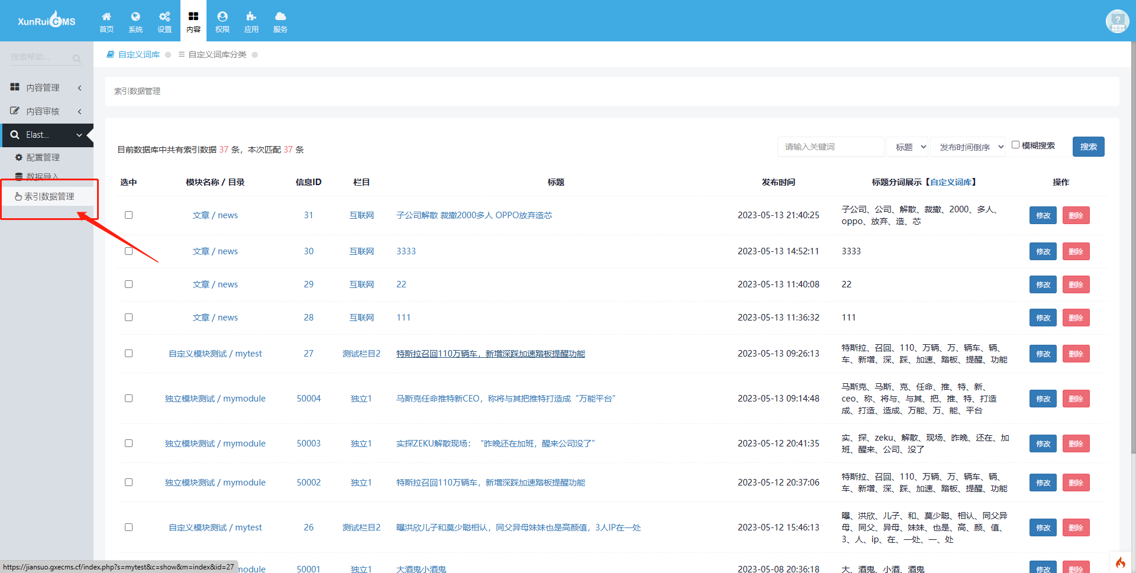Click 修改 for the ID 50003 row

click(1043, 443)
